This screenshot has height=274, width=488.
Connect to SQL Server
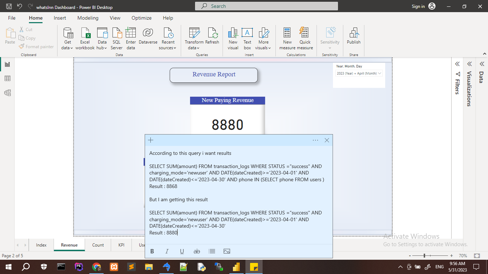click(x=116, y=39)
